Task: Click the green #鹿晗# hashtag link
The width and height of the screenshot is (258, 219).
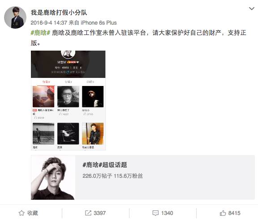Action: click(x=40, y=33)
